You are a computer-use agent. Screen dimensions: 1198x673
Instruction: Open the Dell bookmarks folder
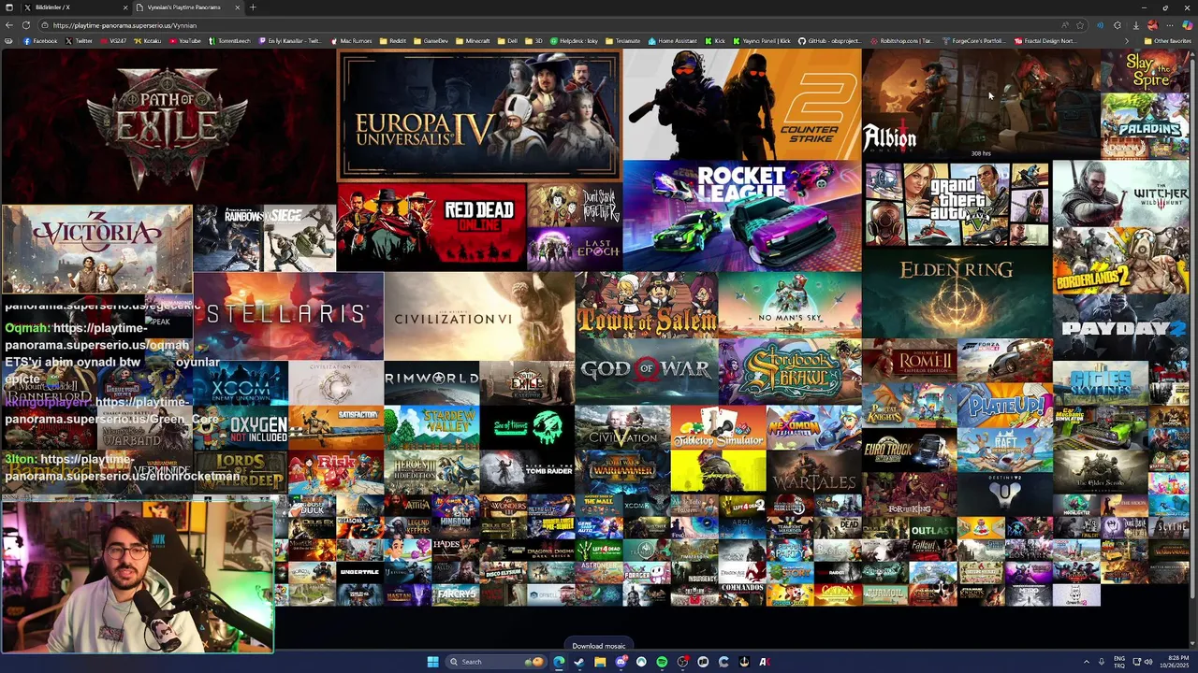(x=506, y=41)
